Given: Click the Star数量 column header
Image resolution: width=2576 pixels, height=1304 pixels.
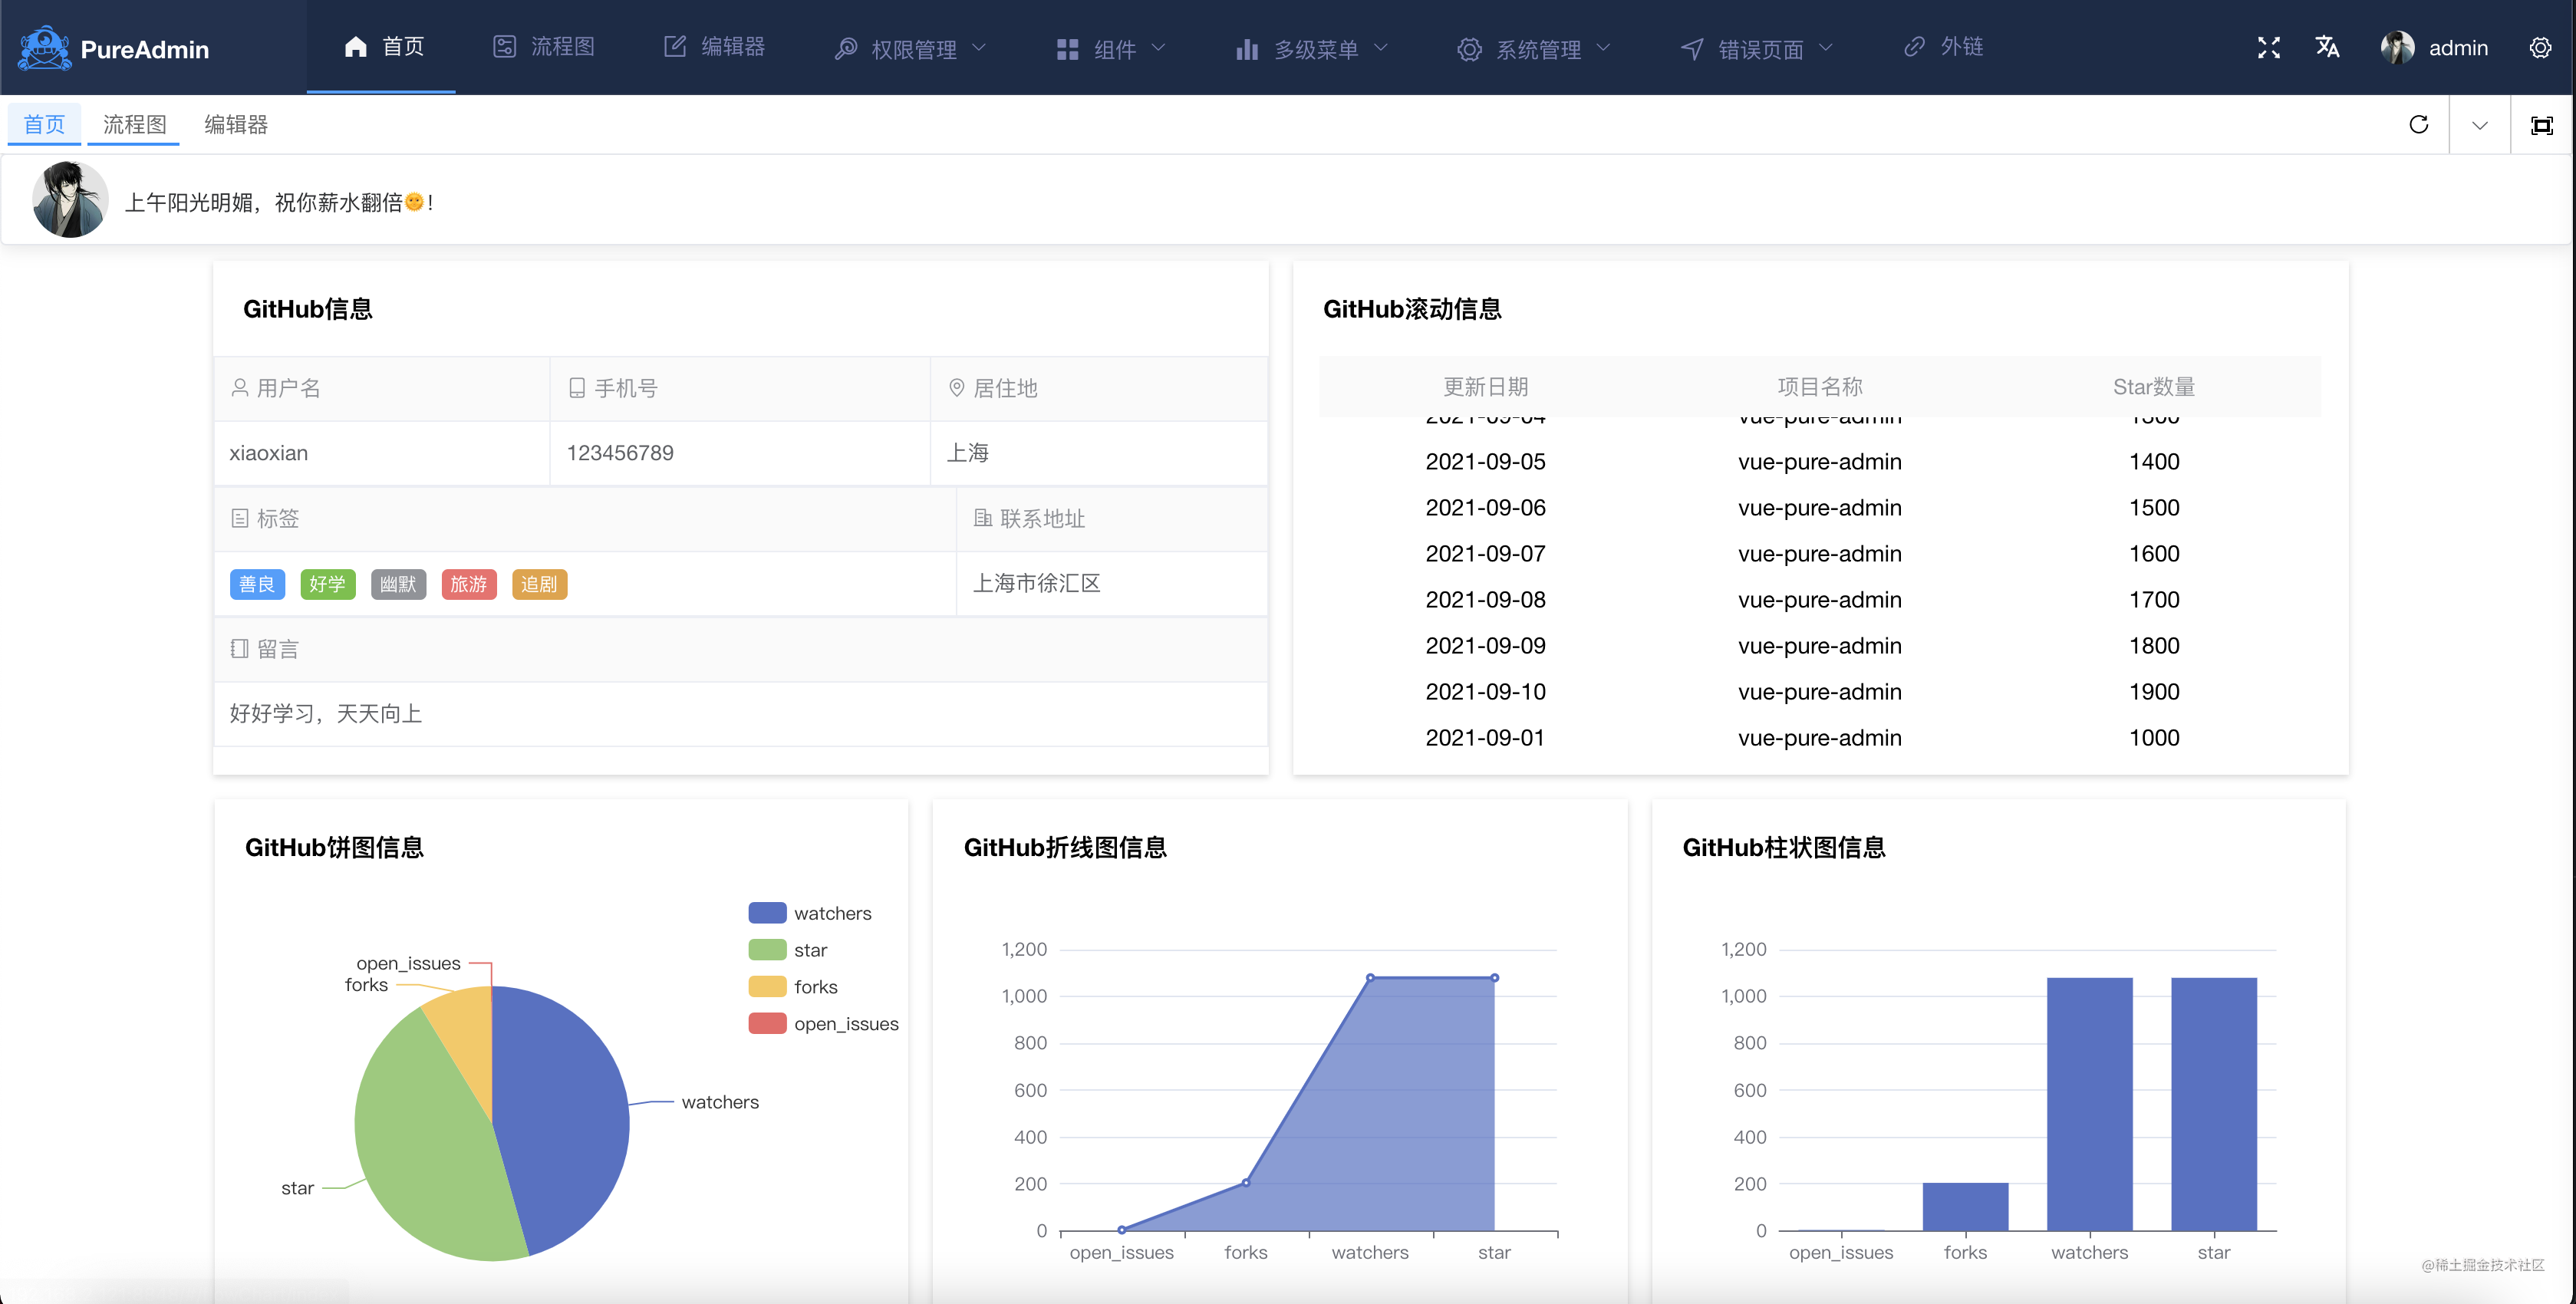Looking at the screenshot, I should point(2153,386).
